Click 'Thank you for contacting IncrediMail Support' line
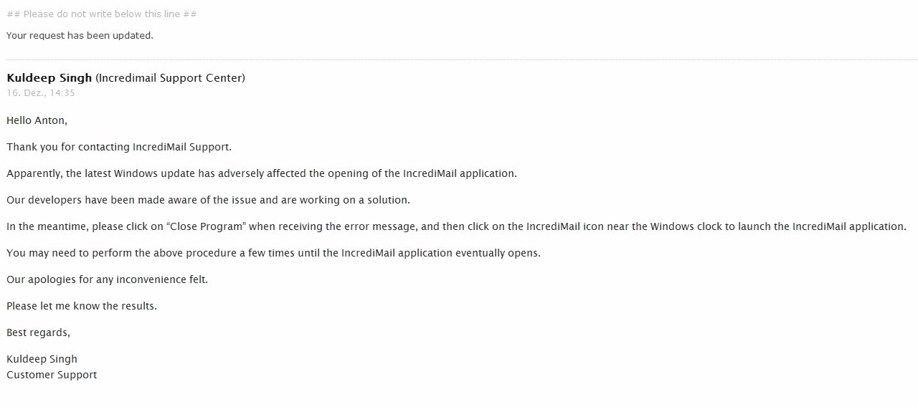Viewport: 918px width, 407px height. coord(119,147)
